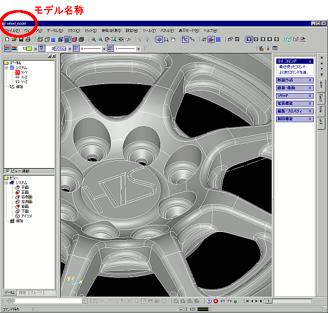Image resolution: width=328 pixels, height=313 pixels.
Task: Click the green line swatch in status bar
Action: [x=203, y=309]
